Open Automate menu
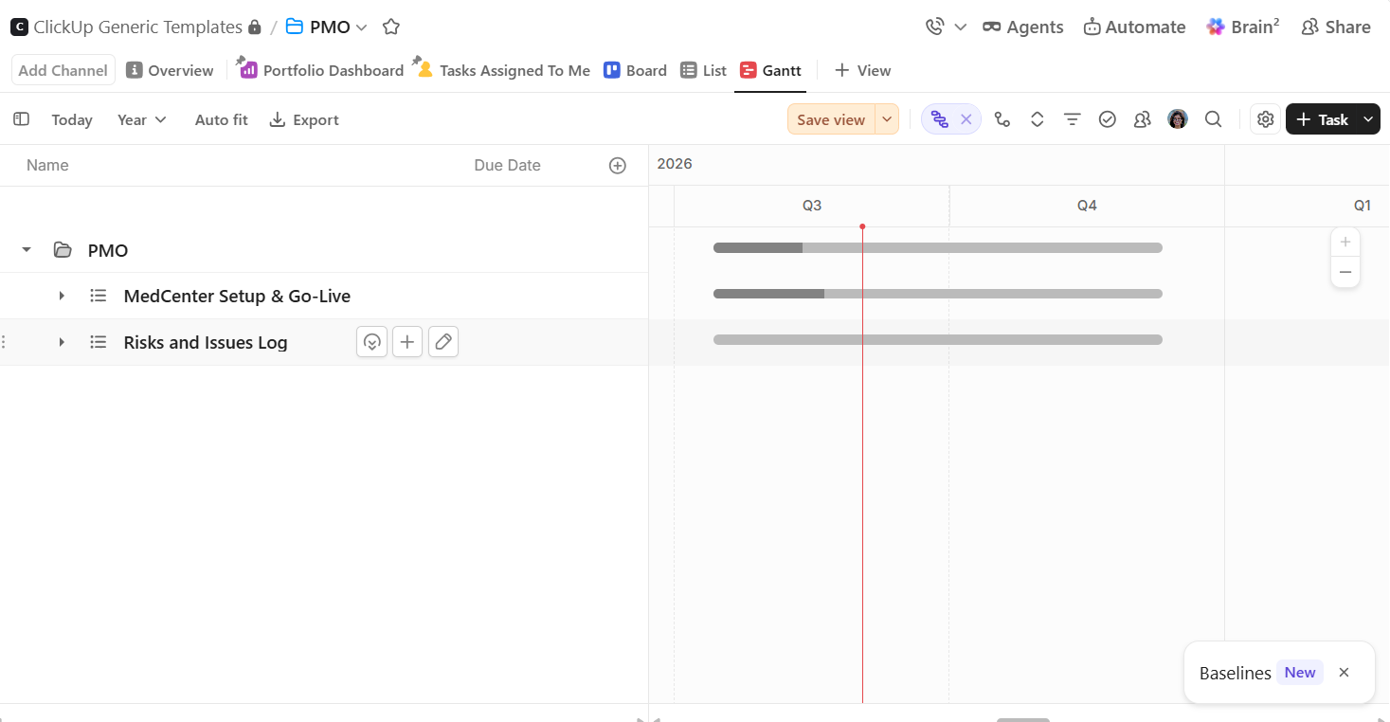1390x722 pixels. (1134, 27)
